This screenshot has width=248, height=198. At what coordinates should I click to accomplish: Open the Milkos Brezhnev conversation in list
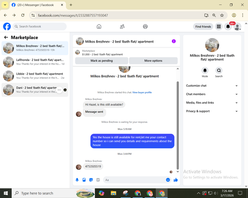pyautogui.click(x=35, y=48)
